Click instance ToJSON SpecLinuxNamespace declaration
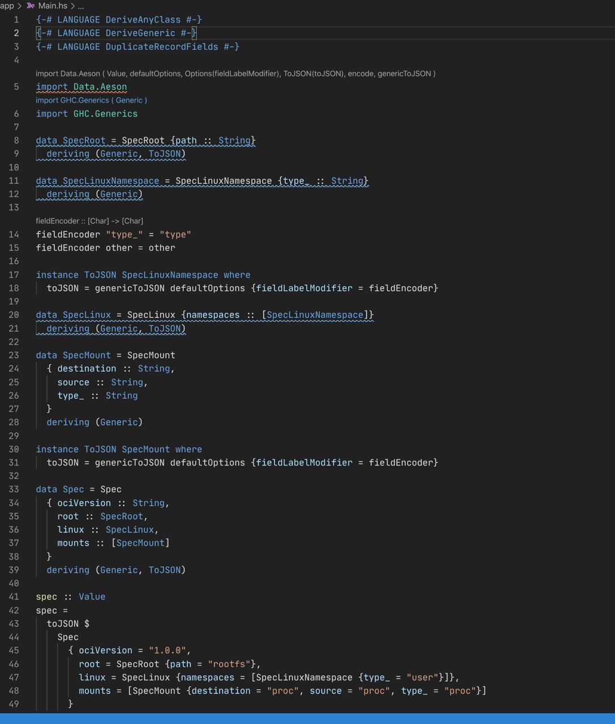Image resolution: width=615 pixels, height=724 pixels. click(x=143, y=275)
